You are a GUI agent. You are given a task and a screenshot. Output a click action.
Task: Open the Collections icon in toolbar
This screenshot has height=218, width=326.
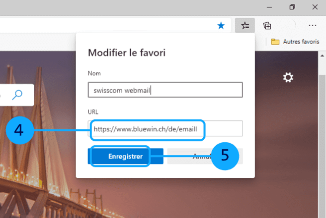click(x=267, y=25)
